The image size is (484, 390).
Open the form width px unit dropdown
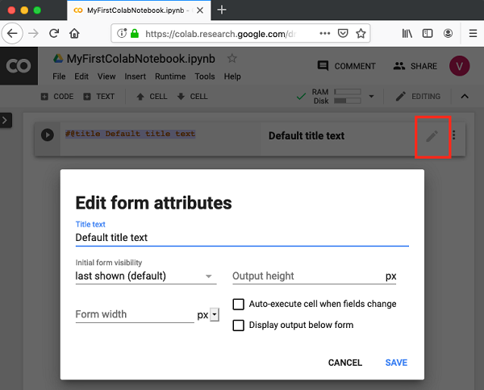click(x=214, y=315)
